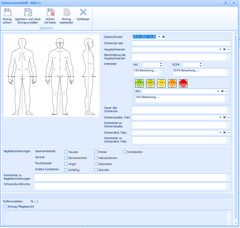Open the Schmerzauslös. Fakt dropdown
The width and height of the screenshot is (240, 228).
220,117
